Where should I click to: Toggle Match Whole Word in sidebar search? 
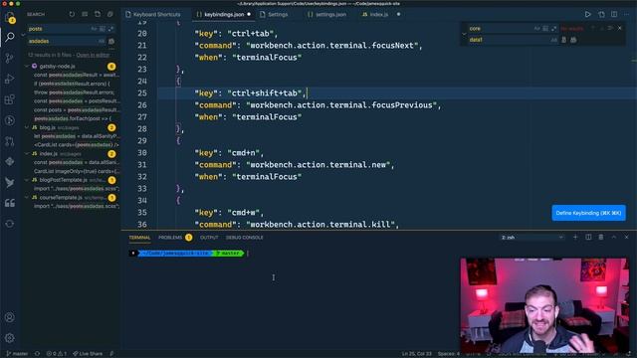point(103,29)
